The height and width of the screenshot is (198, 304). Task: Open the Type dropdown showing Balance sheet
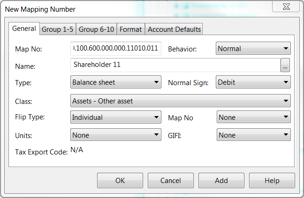tap(115, 82)
